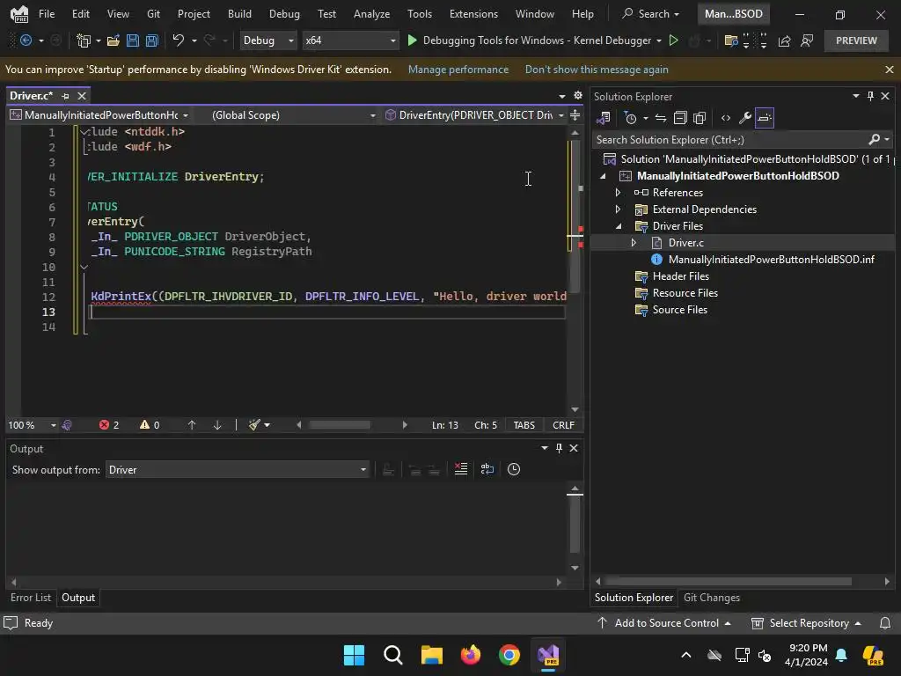Click the PREVIEW button

point(856,40)
